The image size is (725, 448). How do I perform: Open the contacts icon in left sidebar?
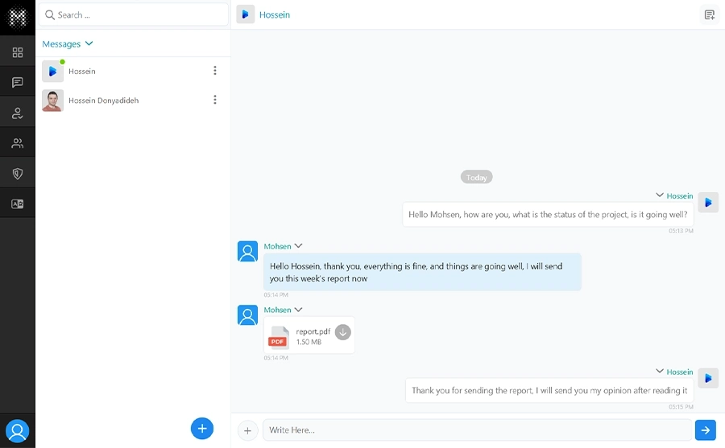(18, 113)
